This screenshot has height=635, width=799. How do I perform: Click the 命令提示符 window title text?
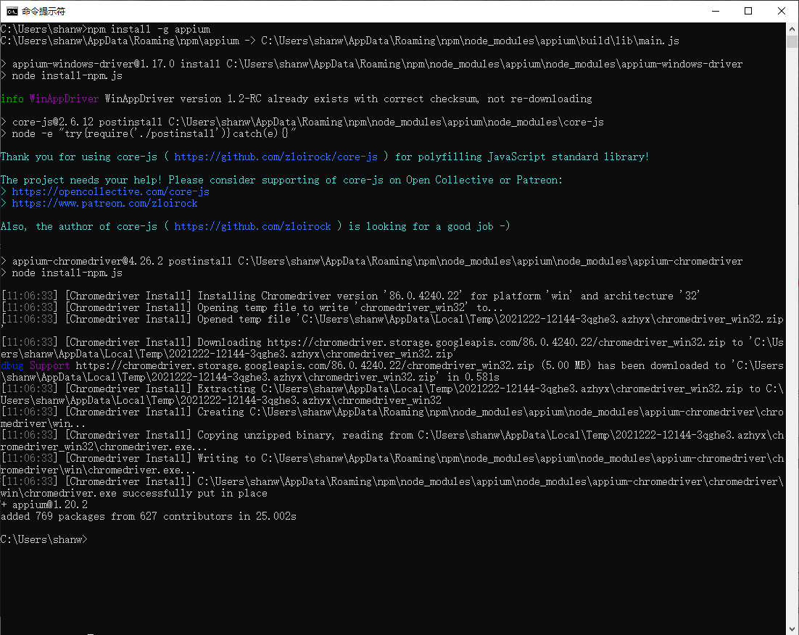point(44,11)
